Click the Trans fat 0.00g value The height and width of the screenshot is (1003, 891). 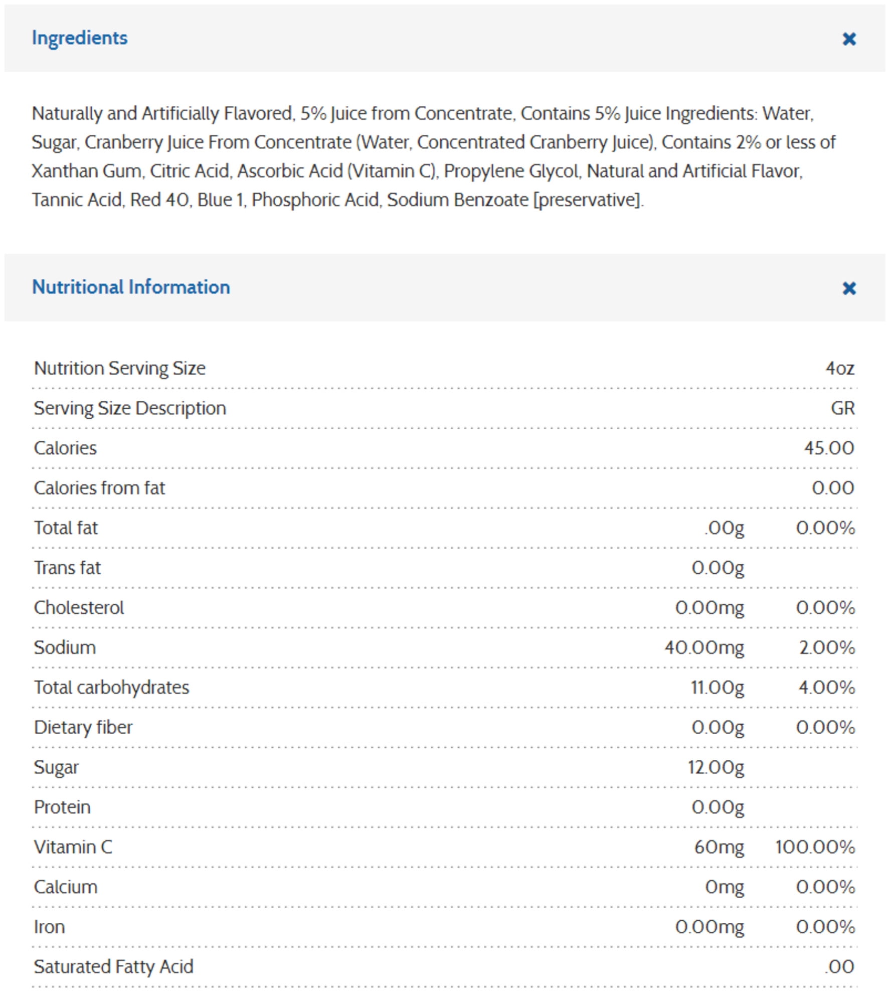tap(718, 568)
